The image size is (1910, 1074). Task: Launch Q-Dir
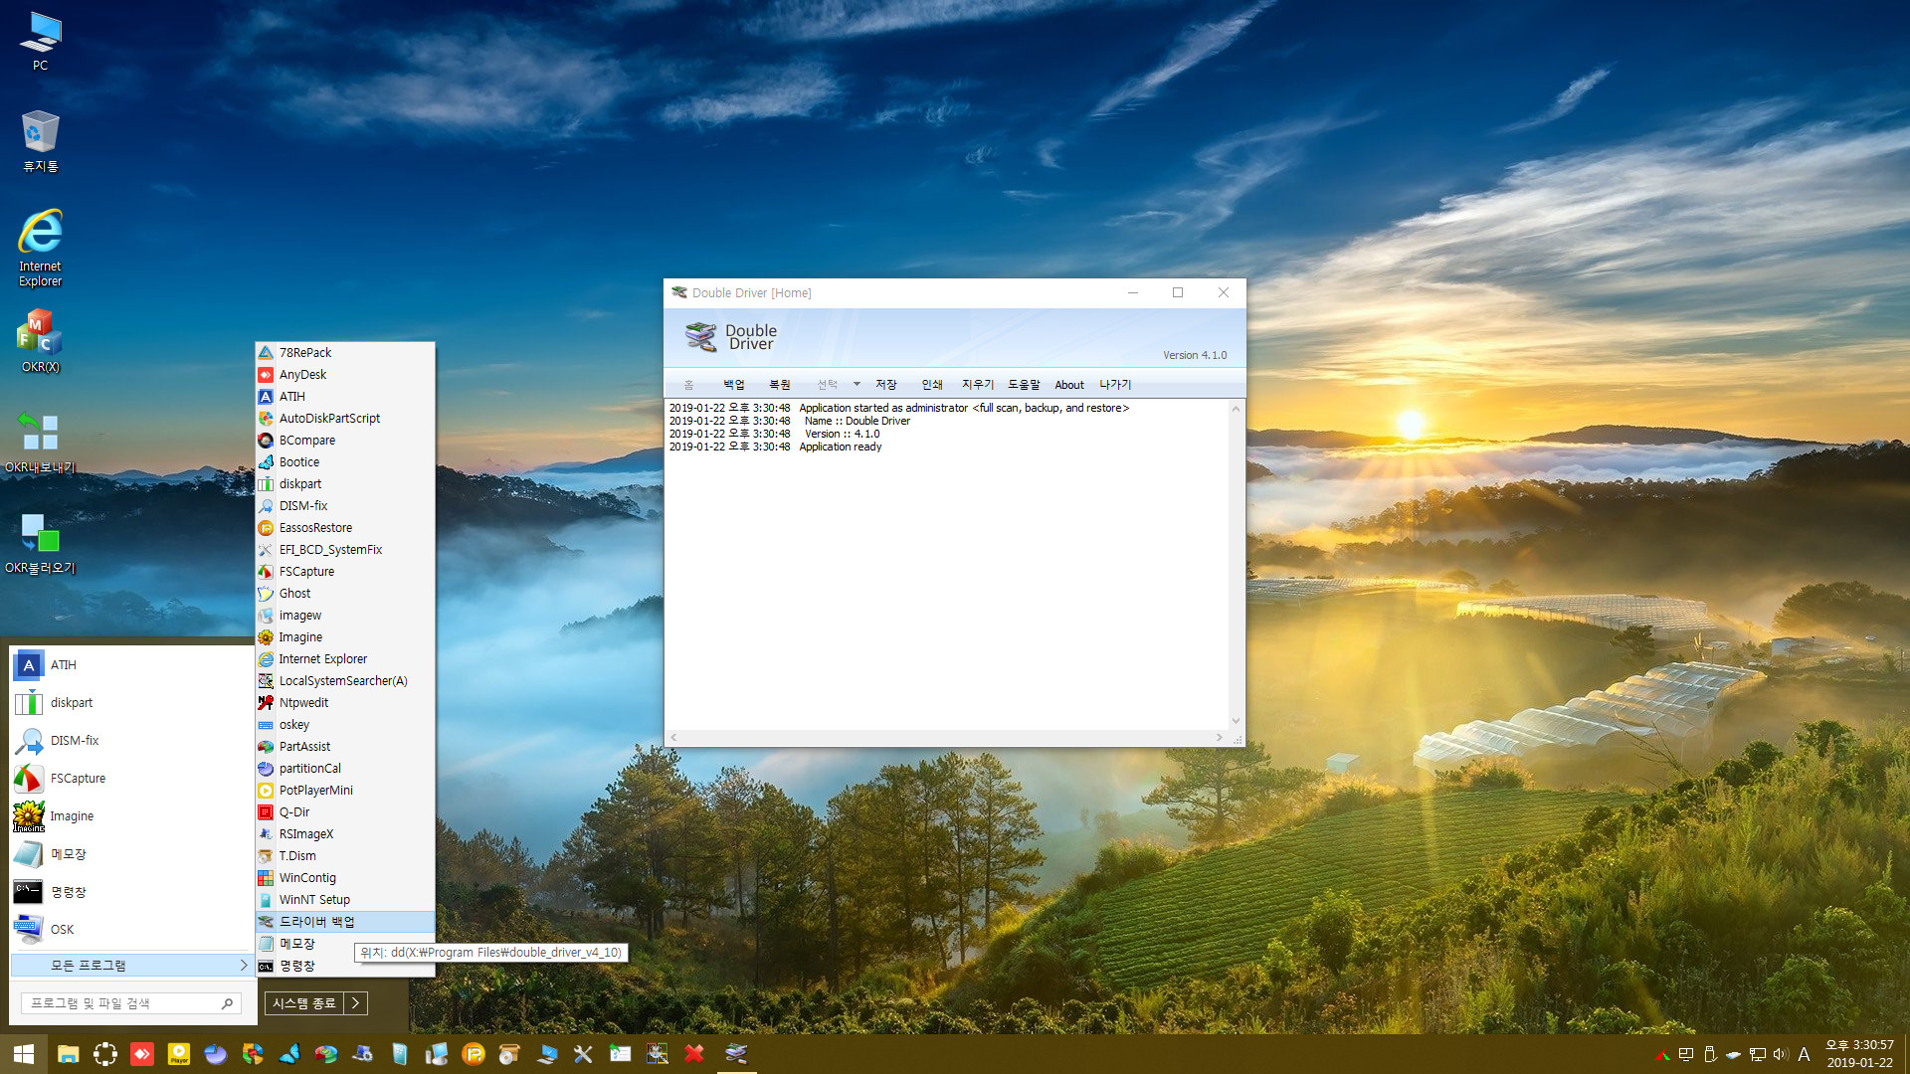point(345,812)
